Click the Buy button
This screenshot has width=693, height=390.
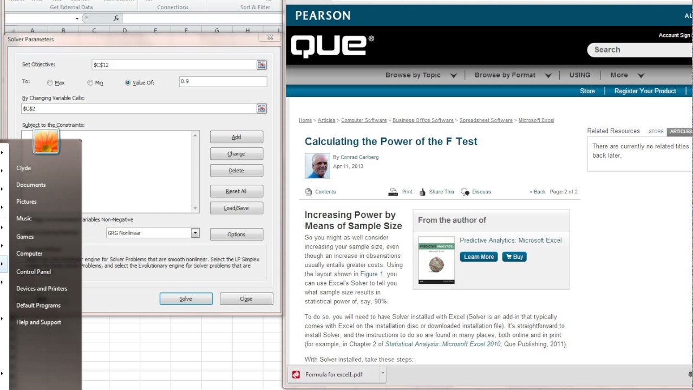tap(514, 257)
